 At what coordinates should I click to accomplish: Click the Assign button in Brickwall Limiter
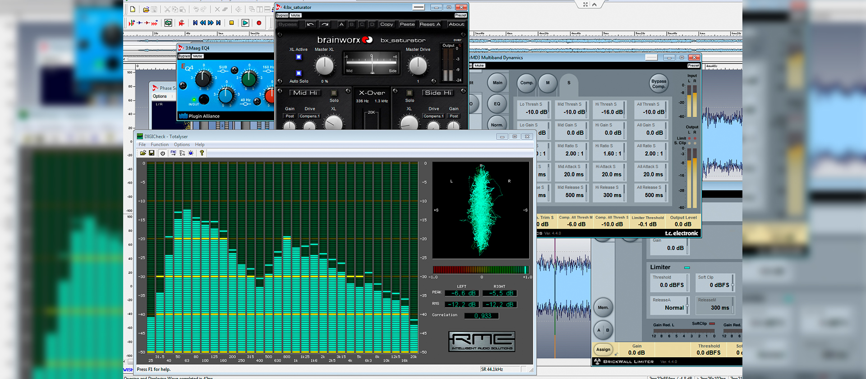603,350
